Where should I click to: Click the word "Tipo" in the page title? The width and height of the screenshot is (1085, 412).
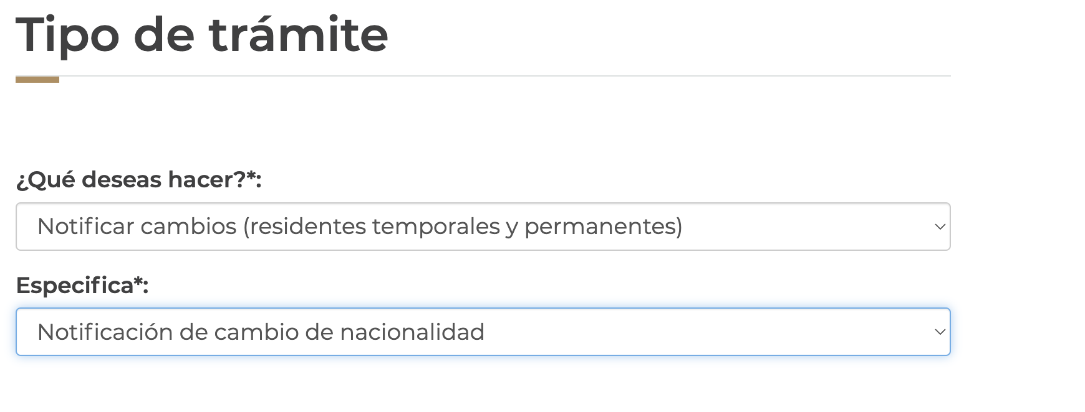[67, 35]
